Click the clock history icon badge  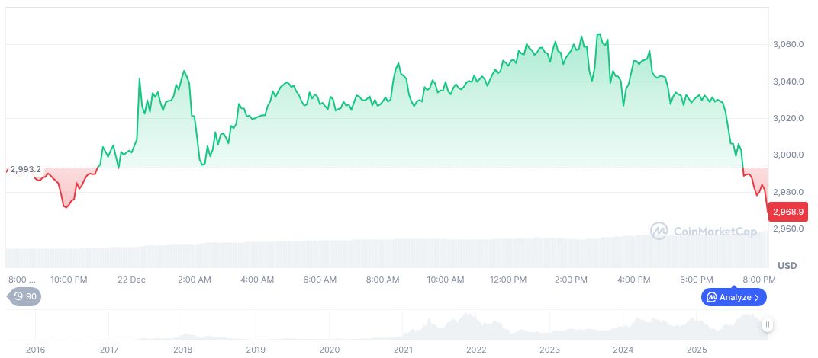pos(24,296)
